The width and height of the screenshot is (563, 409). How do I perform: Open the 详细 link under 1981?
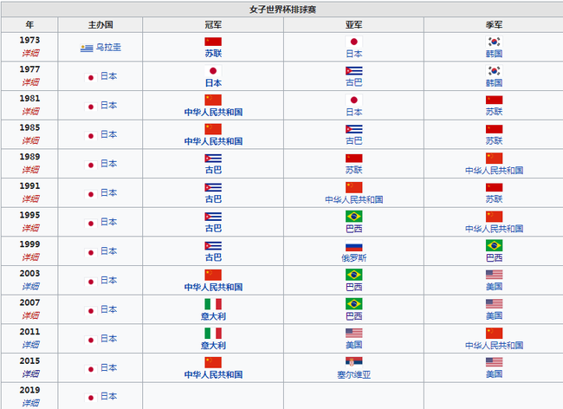[x=30, y=111]
